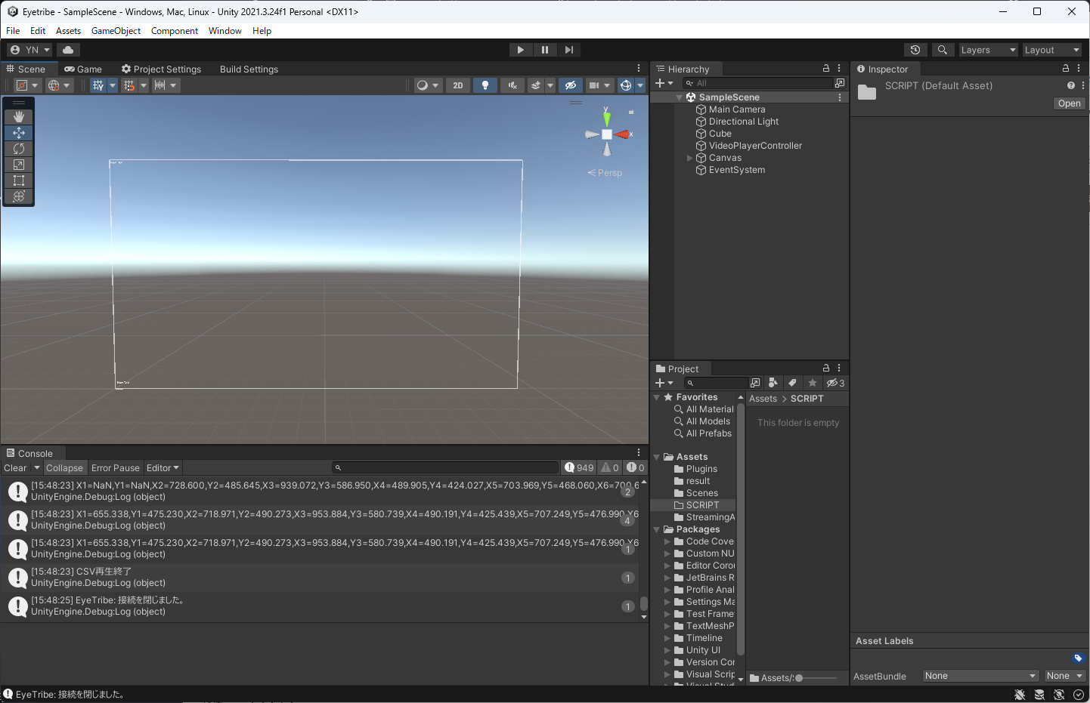
Task: Open the cloud services icon
Action: (68, 50)
